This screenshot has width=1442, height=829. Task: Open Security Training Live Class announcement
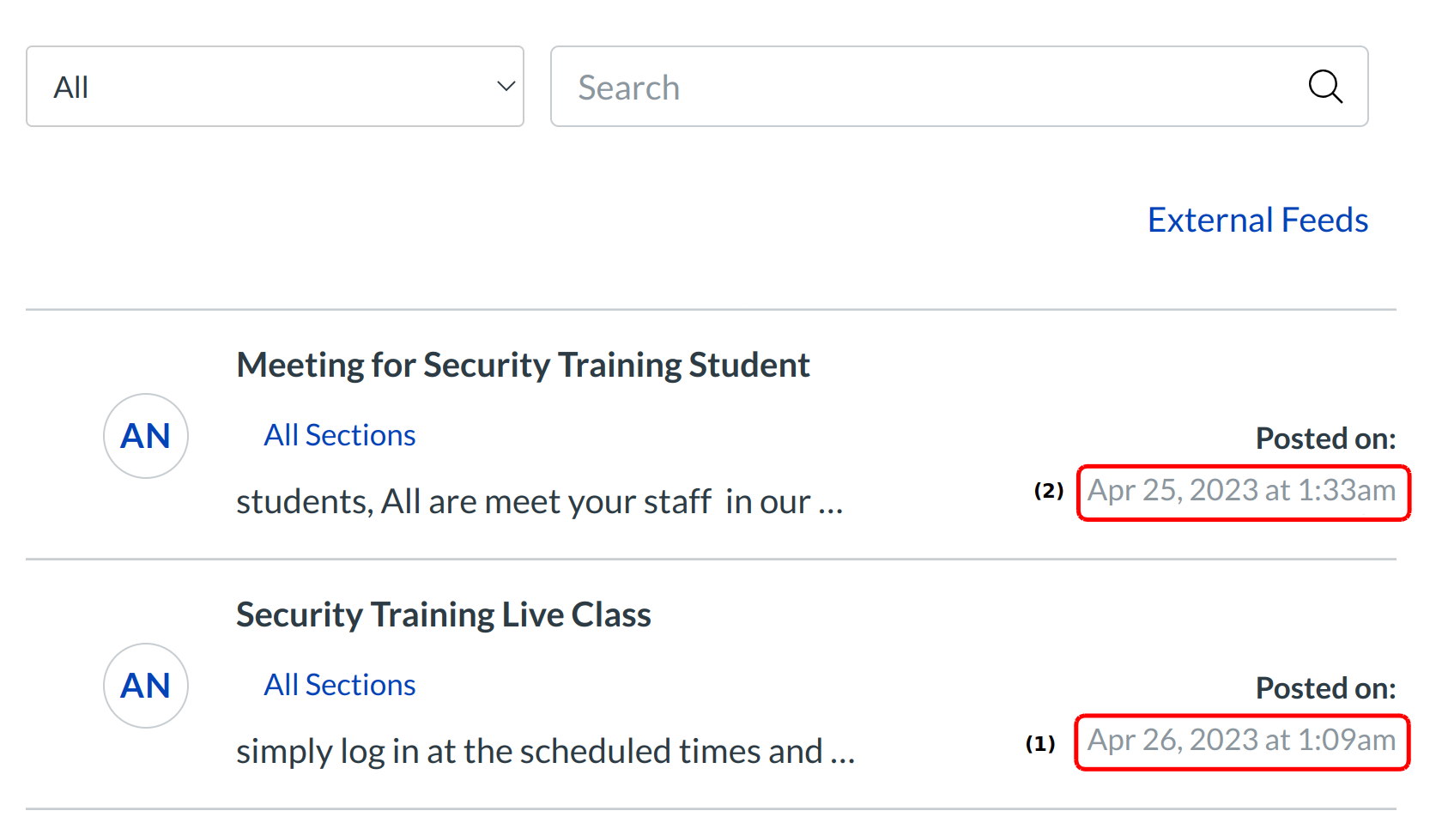point(443,615)
